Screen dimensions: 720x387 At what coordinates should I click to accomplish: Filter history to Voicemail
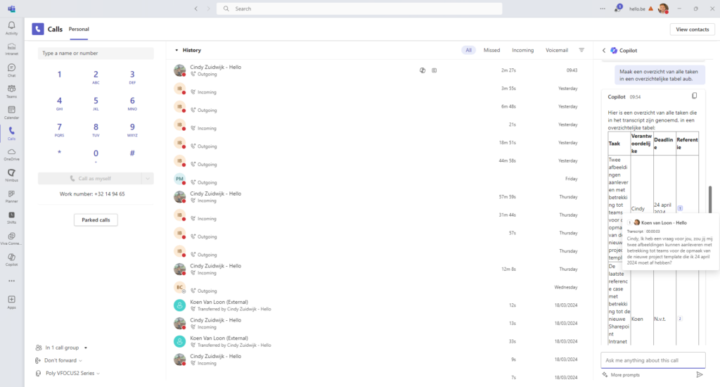click(x=557, y=50)
